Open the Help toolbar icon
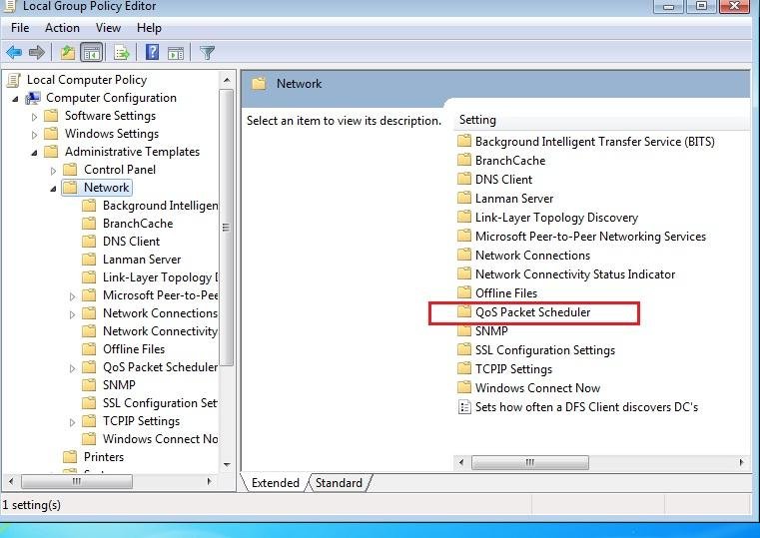 152,52
